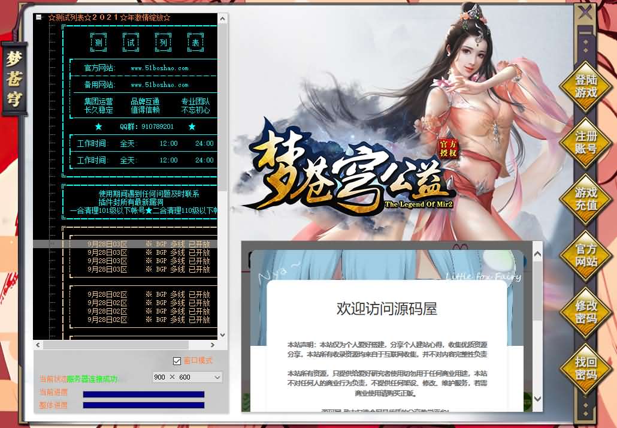Viewport: 617px width, 428px height.
Task: Collapse the 测试列表 tree root node
Action: (x=39, y=17)
